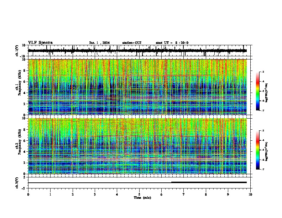Screen dimensions: 282x218
Task: Click the ch.1 "Frequency (kHz)" axis label
Action: point(20,83)
